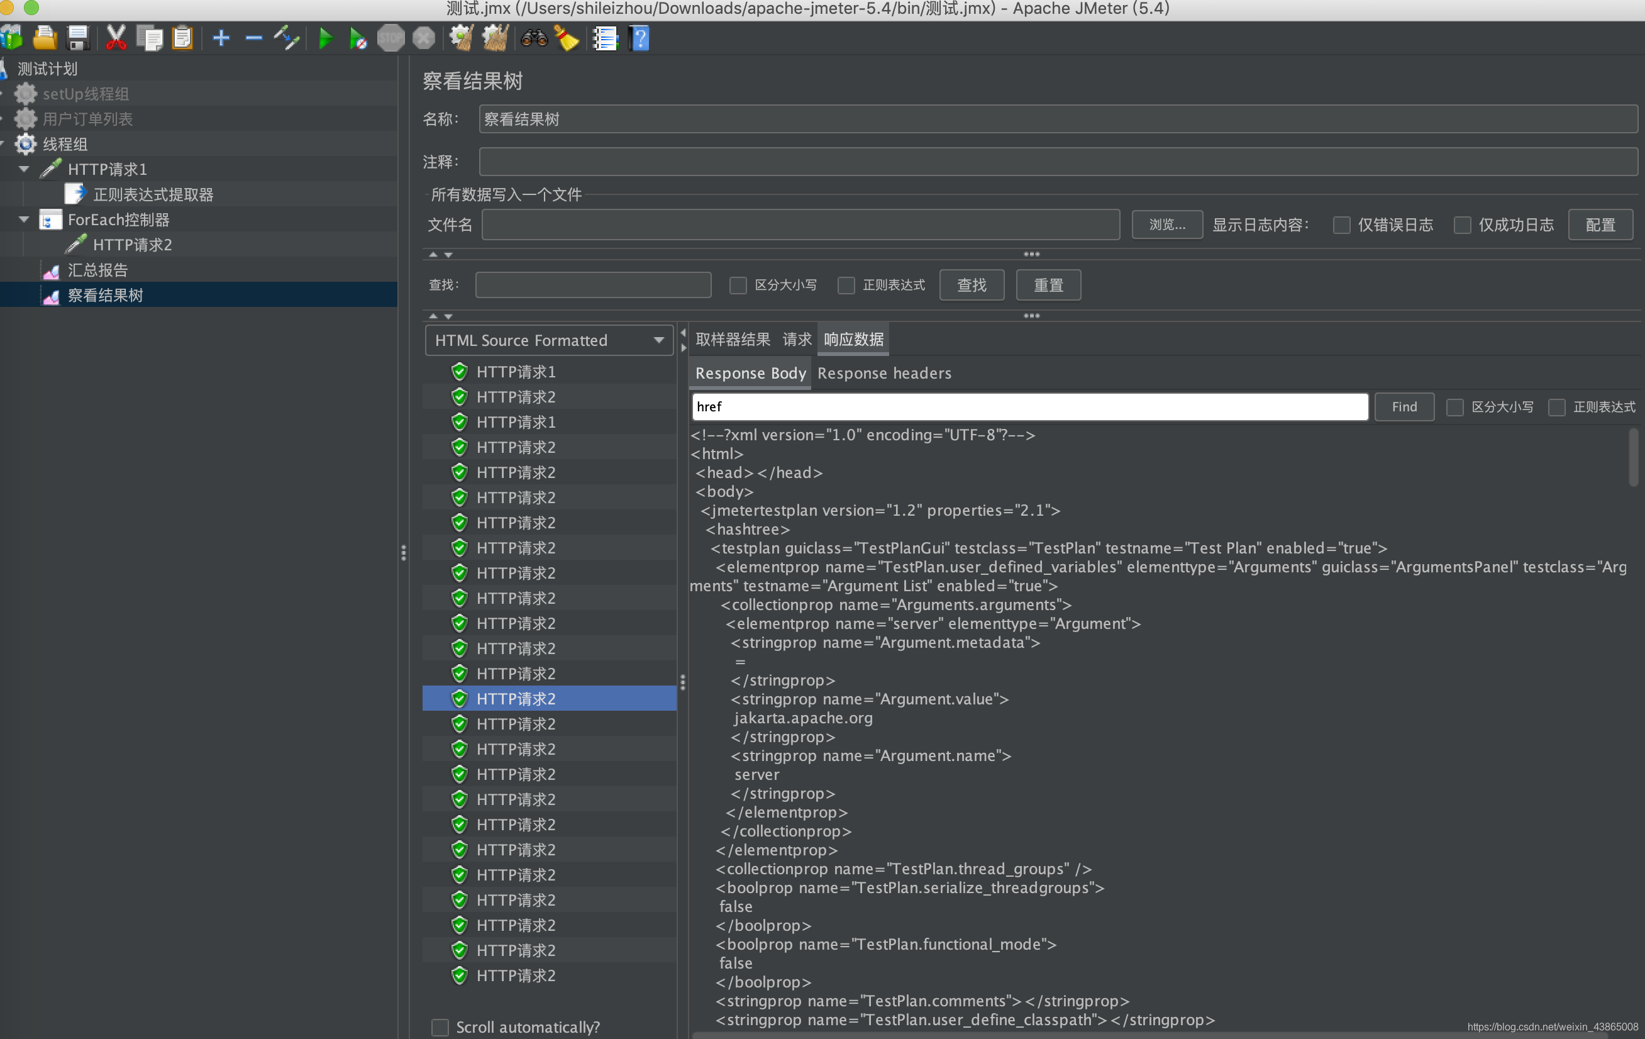
Task: Click the 文件名 input field
Action: click(x=800, y=225)
